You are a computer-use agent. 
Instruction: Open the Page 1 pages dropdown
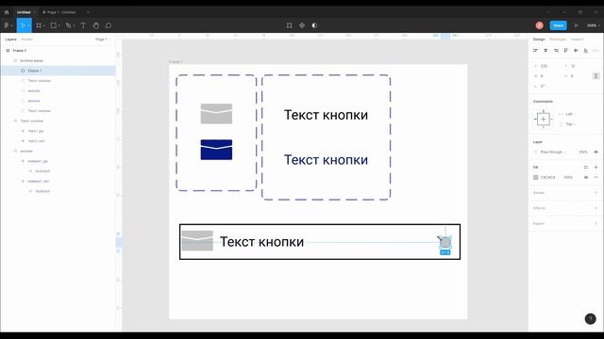(x=103, y=40)
